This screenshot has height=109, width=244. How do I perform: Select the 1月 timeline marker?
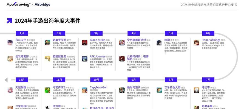[22, 33]
